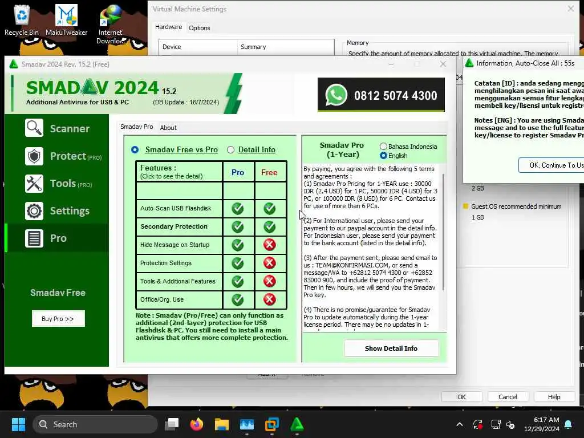Open the Settings gear icon in Smadav
Screen dimensions: 584x438
pyautogui.click(x=34, y=211)
